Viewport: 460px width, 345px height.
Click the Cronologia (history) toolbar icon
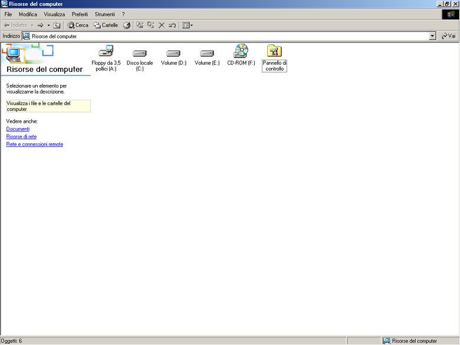(127, 25)
